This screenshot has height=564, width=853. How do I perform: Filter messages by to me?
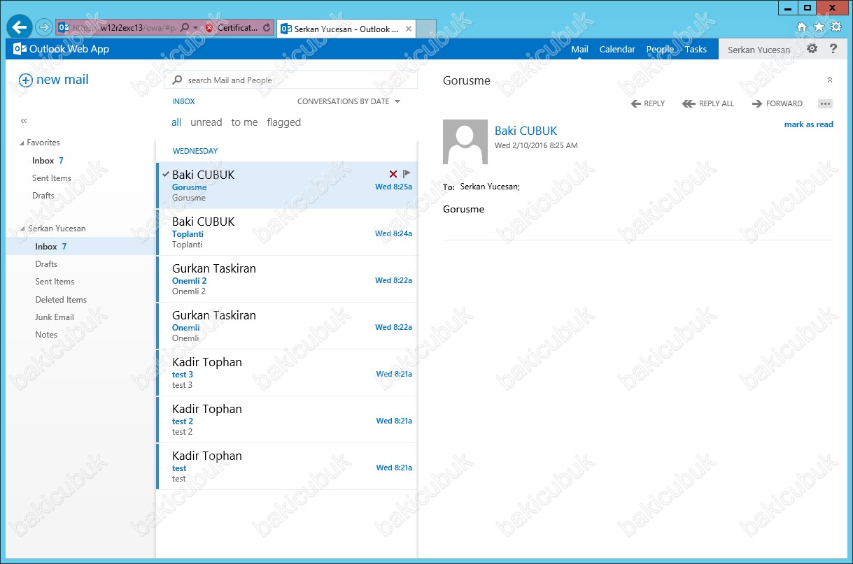coord(244,122)
